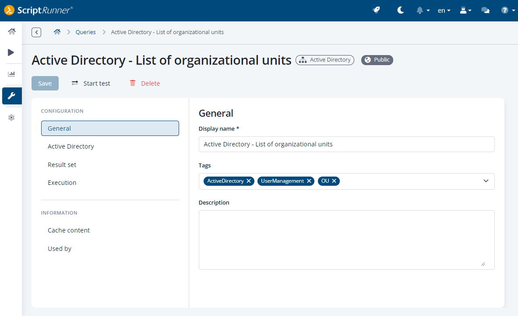Viewport: 518px width, 316px height.
Task: Click the back chevron button
Action: (x=36, y=32)
